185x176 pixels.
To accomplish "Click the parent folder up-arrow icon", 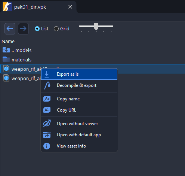I will 6,50.
